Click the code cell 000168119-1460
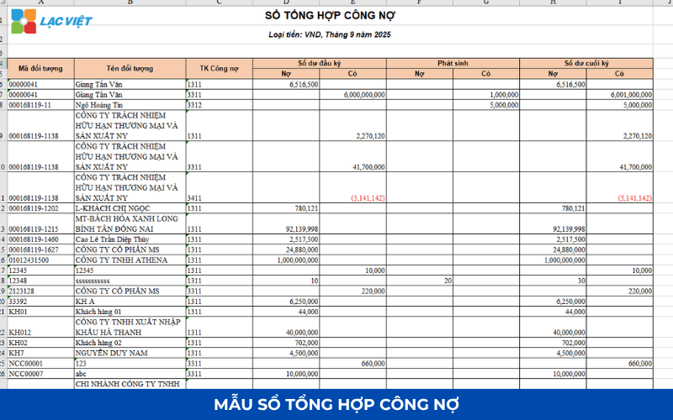 click(40, 239)
